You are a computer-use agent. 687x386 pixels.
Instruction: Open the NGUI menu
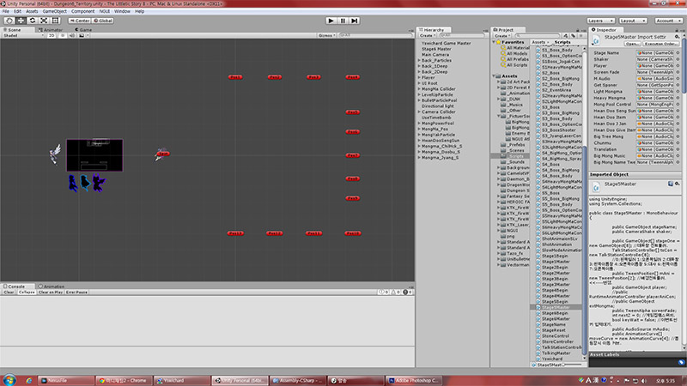(x=105, y=11)
